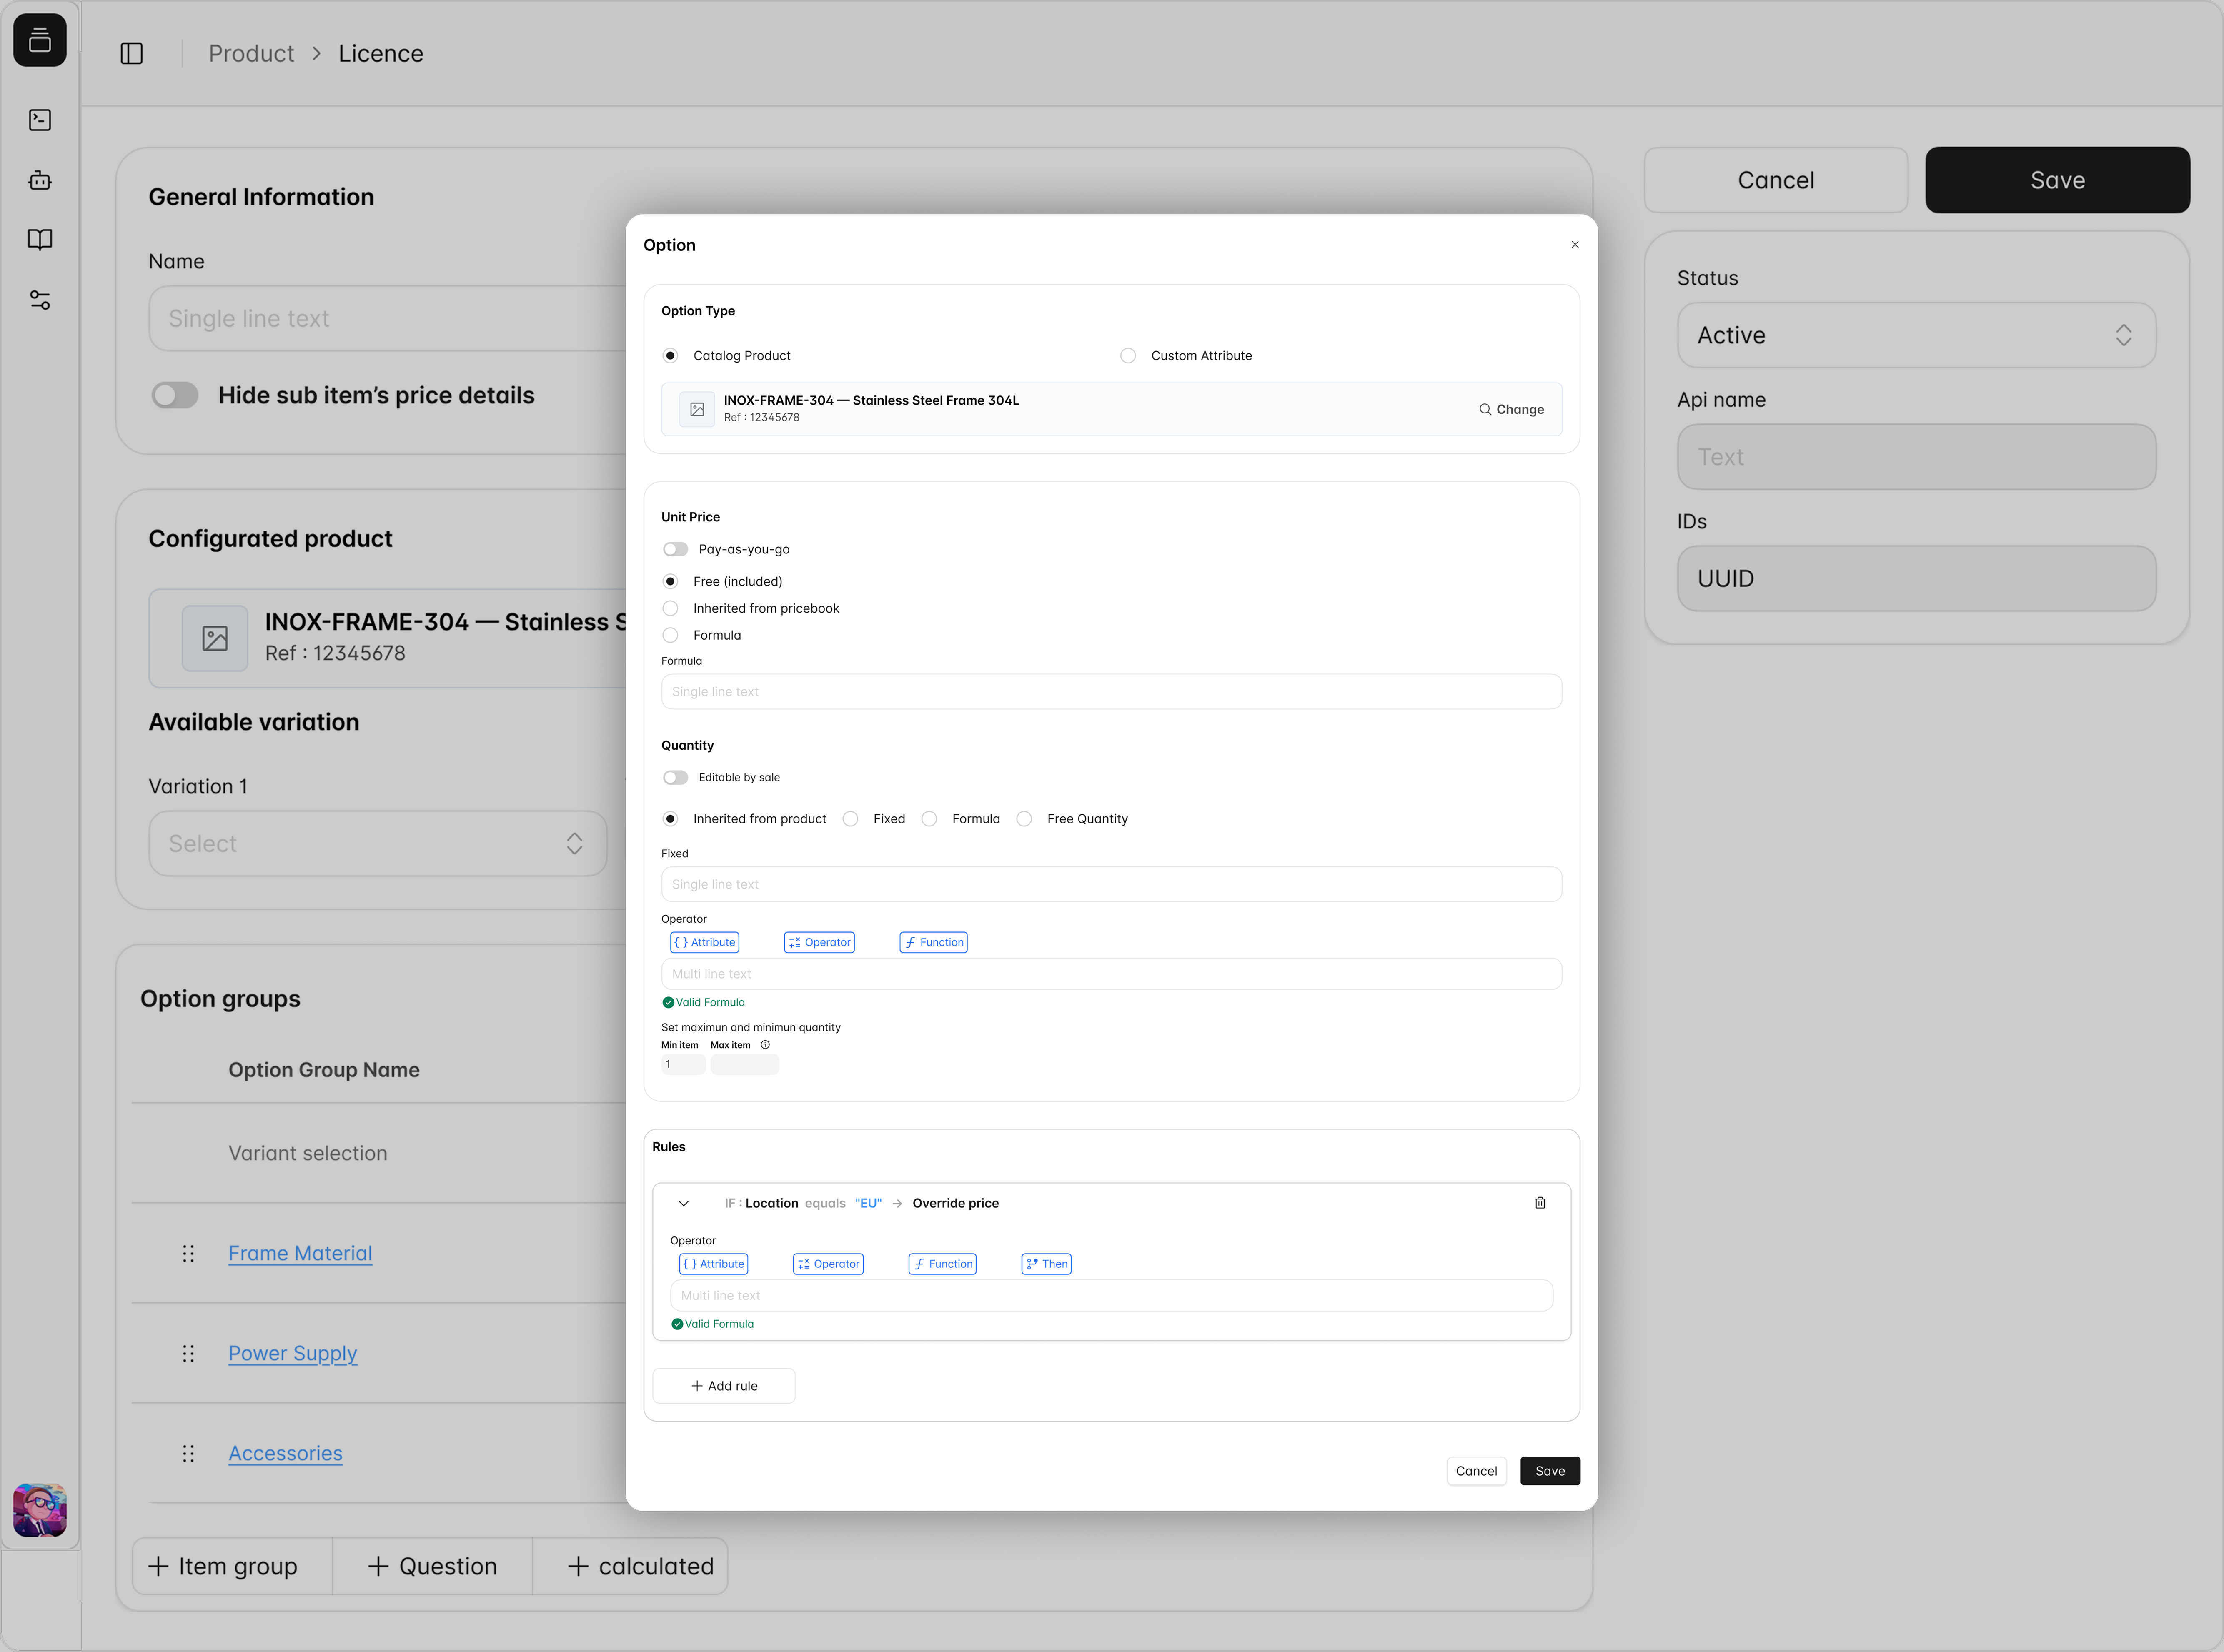2224x1652 pixels.
Task: Click the configurated product image placeholder
Action: tap(215, 638)
